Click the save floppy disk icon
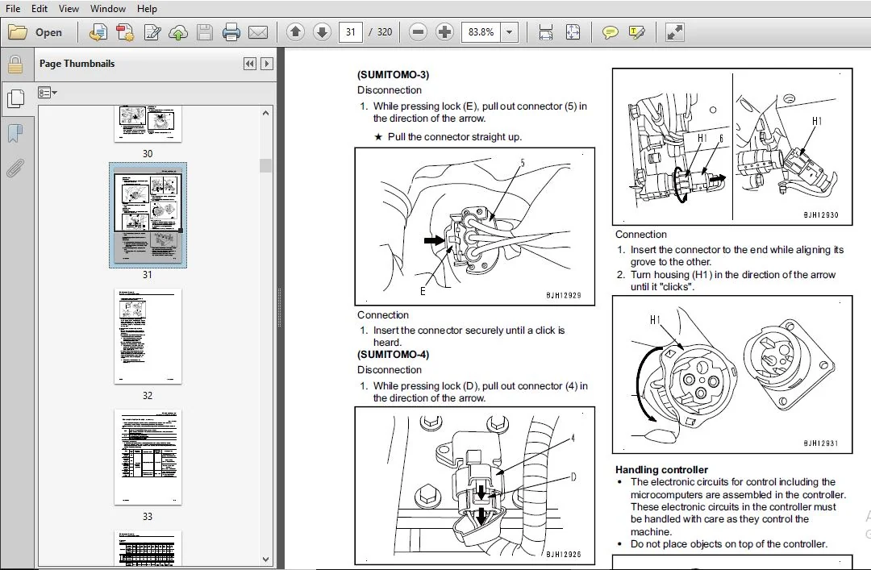 pos(205,32)
